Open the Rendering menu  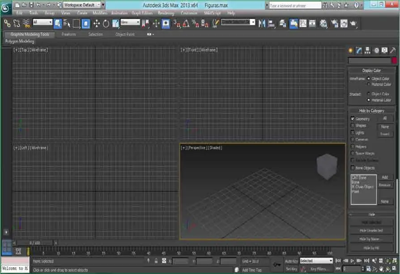(x=166, y=13)
